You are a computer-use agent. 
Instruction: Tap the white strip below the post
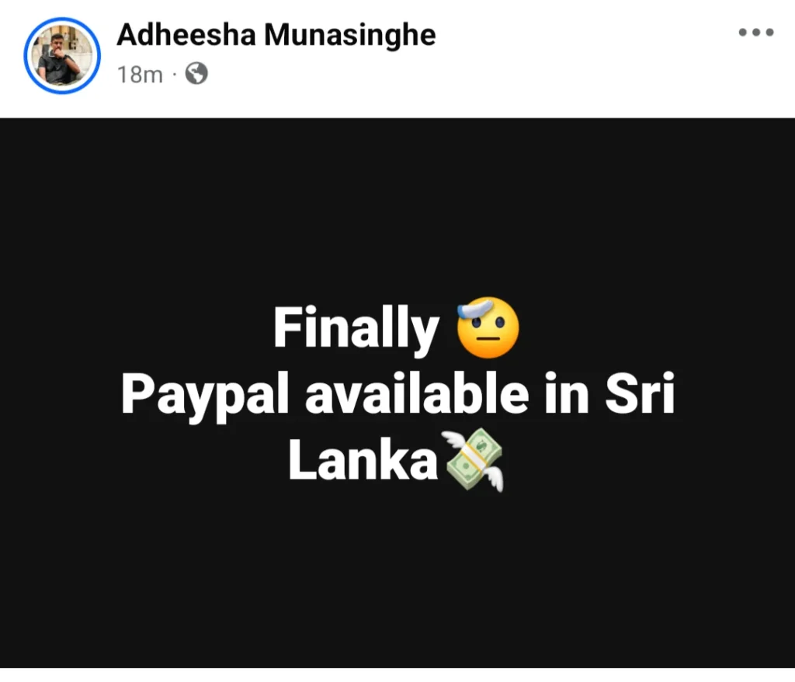[397, 675]
